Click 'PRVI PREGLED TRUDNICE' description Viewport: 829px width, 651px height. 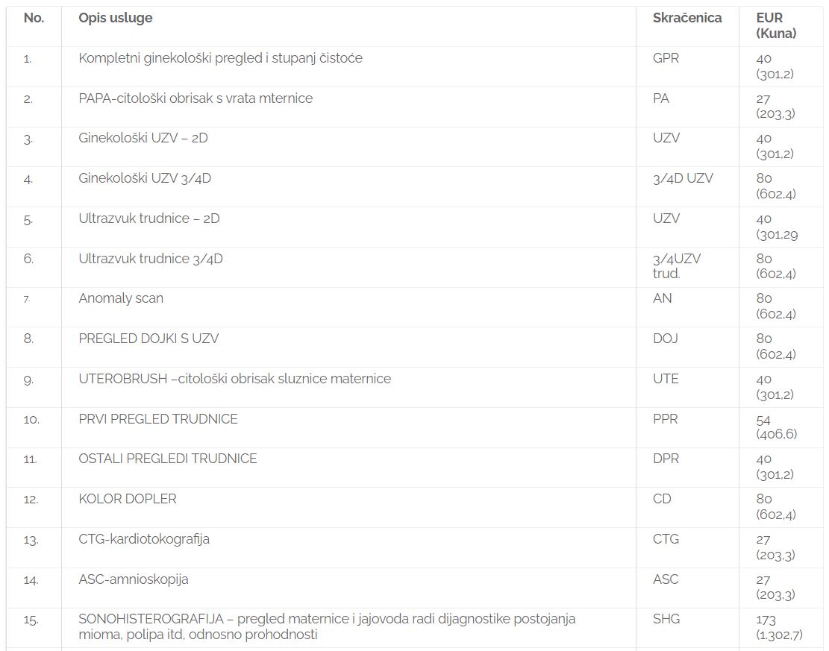tap(158, 419)
